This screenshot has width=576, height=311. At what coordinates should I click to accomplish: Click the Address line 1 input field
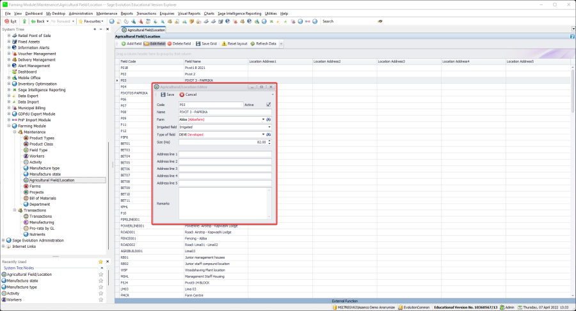225,154
